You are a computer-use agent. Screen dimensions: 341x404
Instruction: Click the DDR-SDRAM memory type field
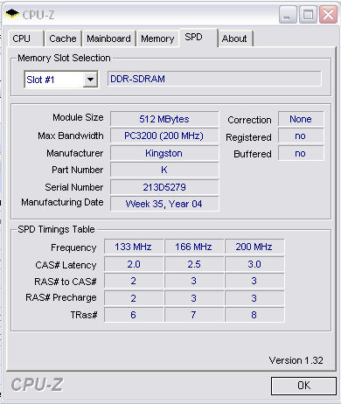click(214, 79)
